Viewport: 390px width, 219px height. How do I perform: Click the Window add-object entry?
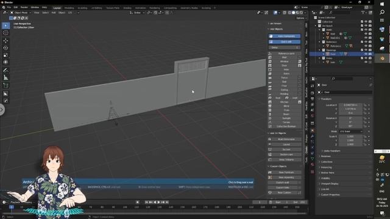click(285, 61)
